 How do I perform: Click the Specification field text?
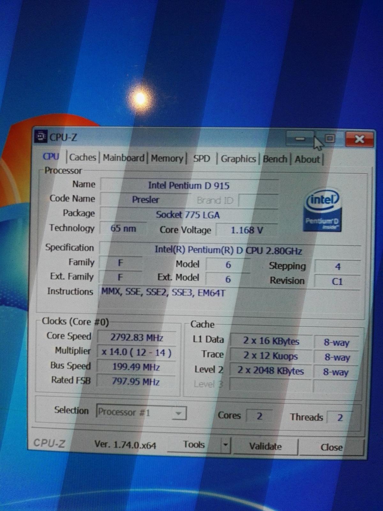229,250
